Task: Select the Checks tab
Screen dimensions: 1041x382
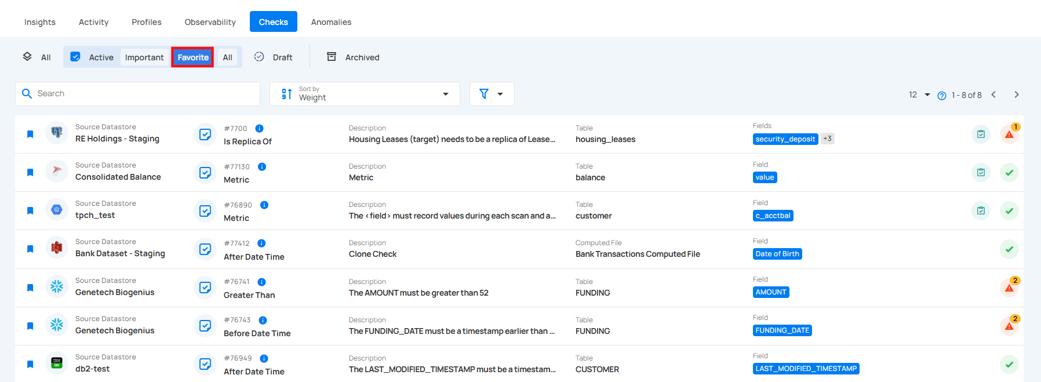Action: point(274,22)
